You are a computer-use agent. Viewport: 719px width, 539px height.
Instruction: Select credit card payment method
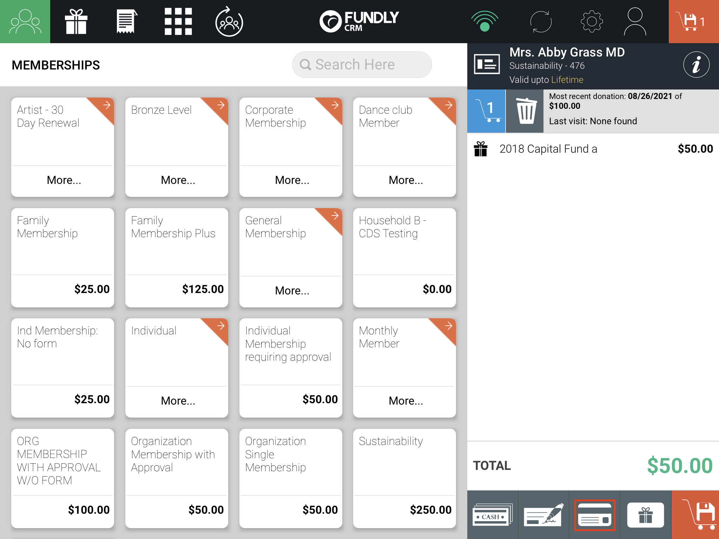click(x=594, y=515)
